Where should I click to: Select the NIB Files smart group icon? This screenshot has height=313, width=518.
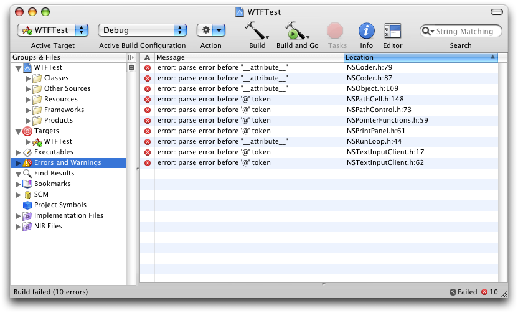pyautogui.click(x=27, y=227)
